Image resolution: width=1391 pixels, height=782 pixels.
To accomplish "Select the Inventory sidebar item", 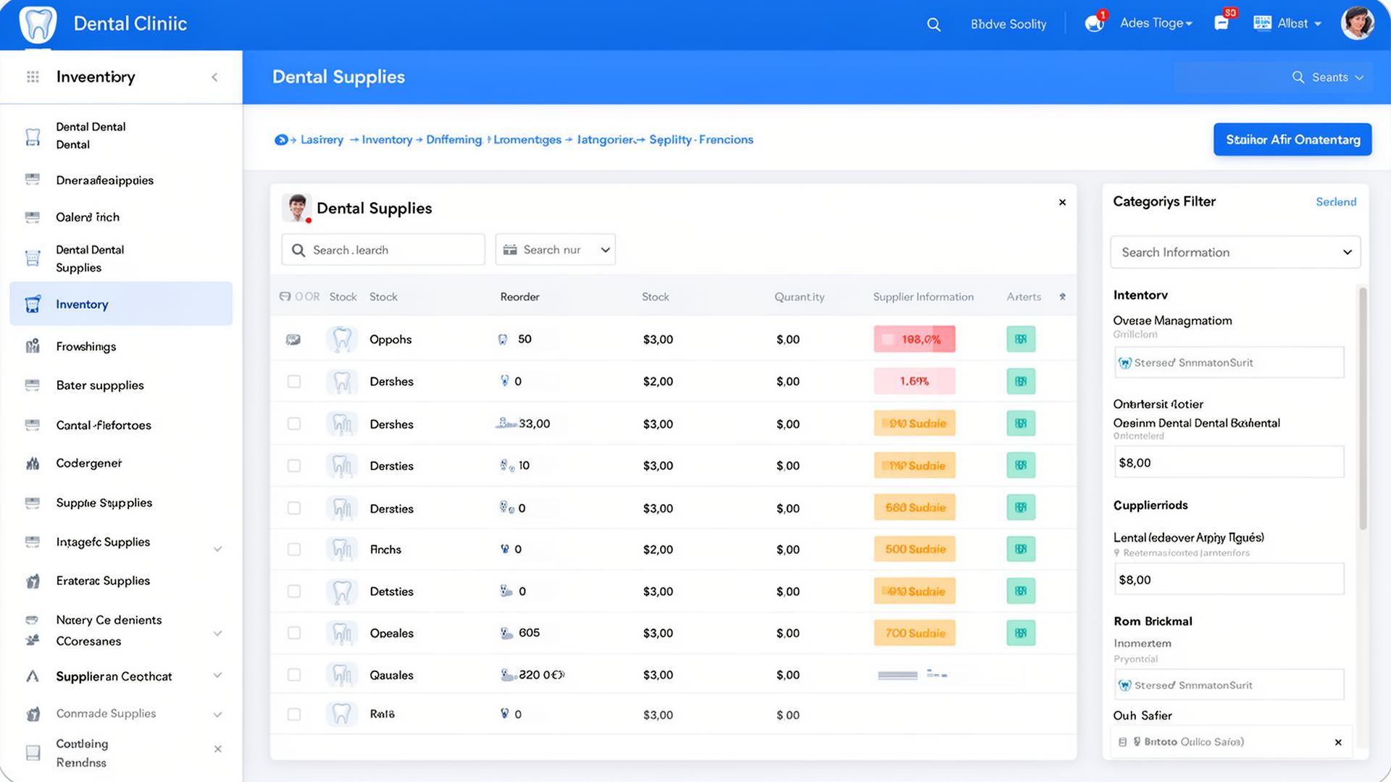I will tap(121, 304).
